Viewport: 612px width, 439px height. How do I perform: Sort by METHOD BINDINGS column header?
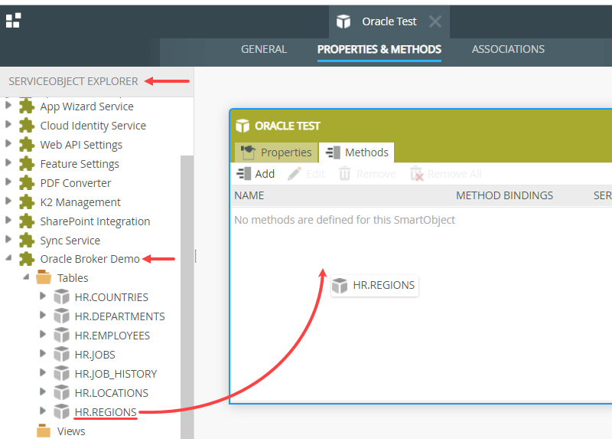(x=504, y=195)
